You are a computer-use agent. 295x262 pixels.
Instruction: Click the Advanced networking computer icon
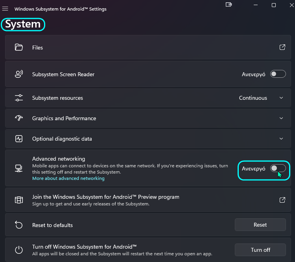[18, 168]
